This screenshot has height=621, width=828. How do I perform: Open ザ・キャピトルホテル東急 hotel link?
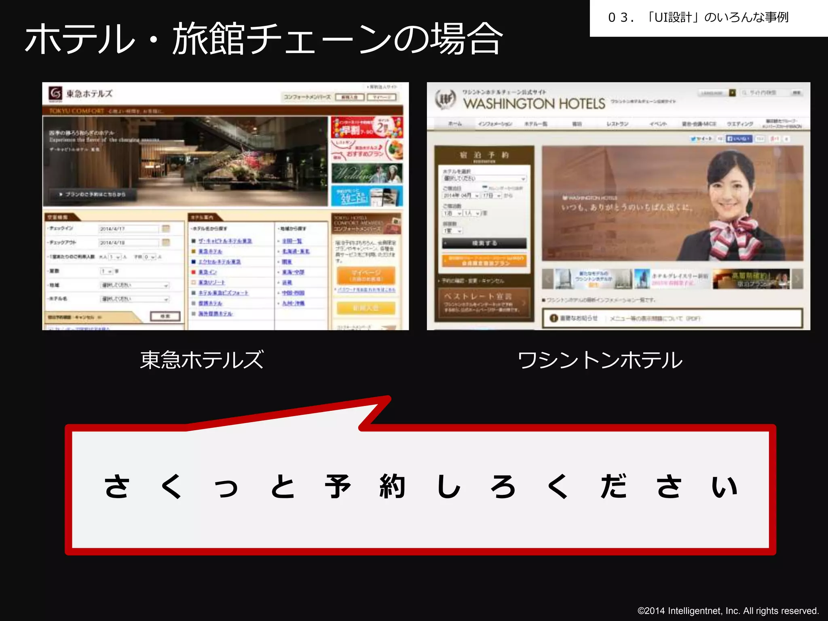coord(225,241)
